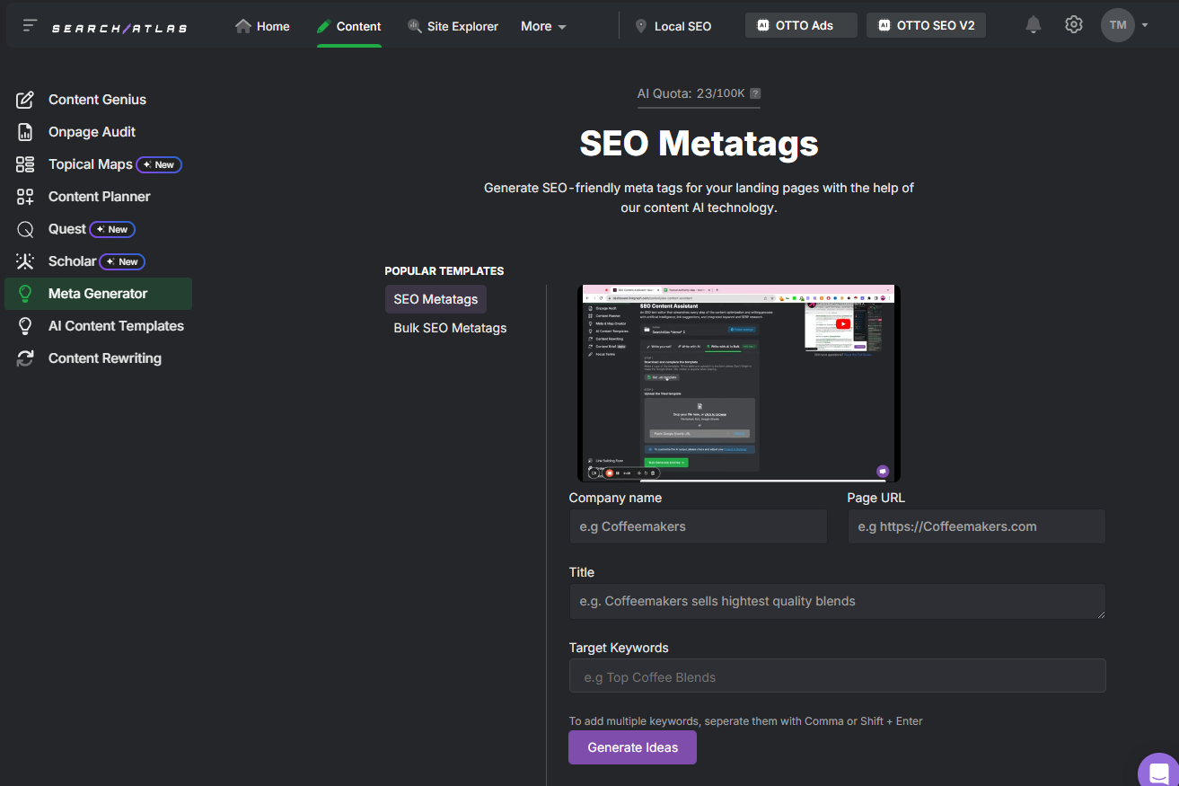The height and width of the screenshot is (786, 1179).
Task: Switch to the Content tab
Action: tap(349, 26)
